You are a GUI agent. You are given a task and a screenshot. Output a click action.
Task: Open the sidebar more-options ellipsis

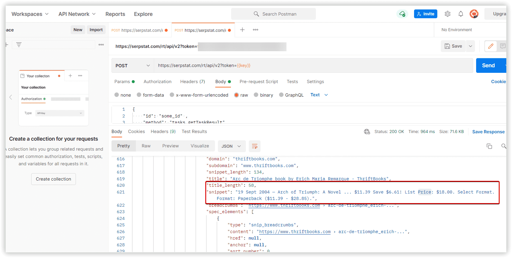coord(101,45)
